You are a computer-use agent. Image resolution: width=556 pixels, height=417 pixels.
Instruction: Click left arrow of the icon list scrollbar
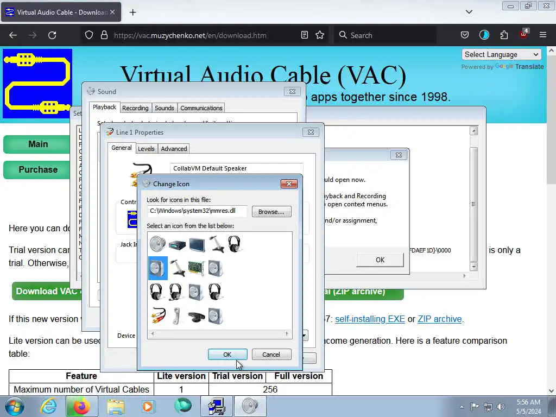[x=153, y=333]
